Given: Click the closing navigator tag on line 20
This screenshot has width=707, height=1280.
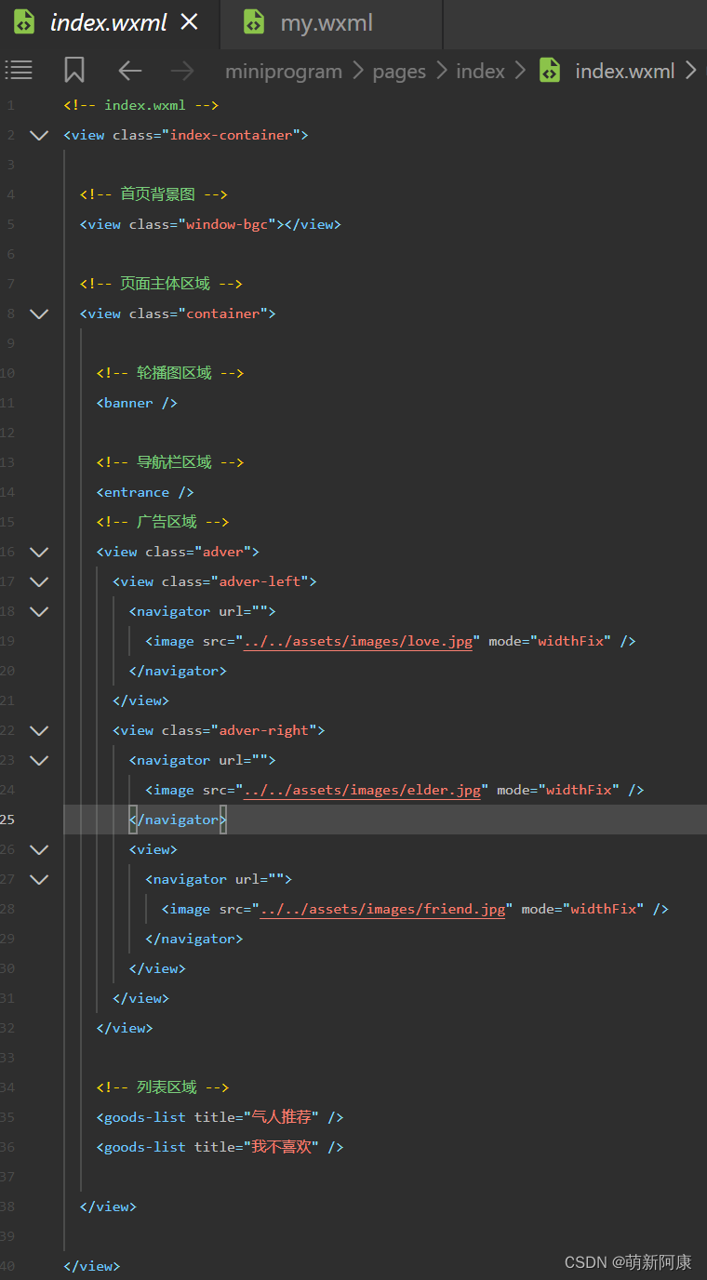Looking at the screenshot, I should (x=178, y=671).
